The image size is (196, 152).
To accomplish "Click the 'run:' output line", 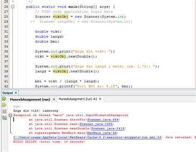I will coord(17,106).
